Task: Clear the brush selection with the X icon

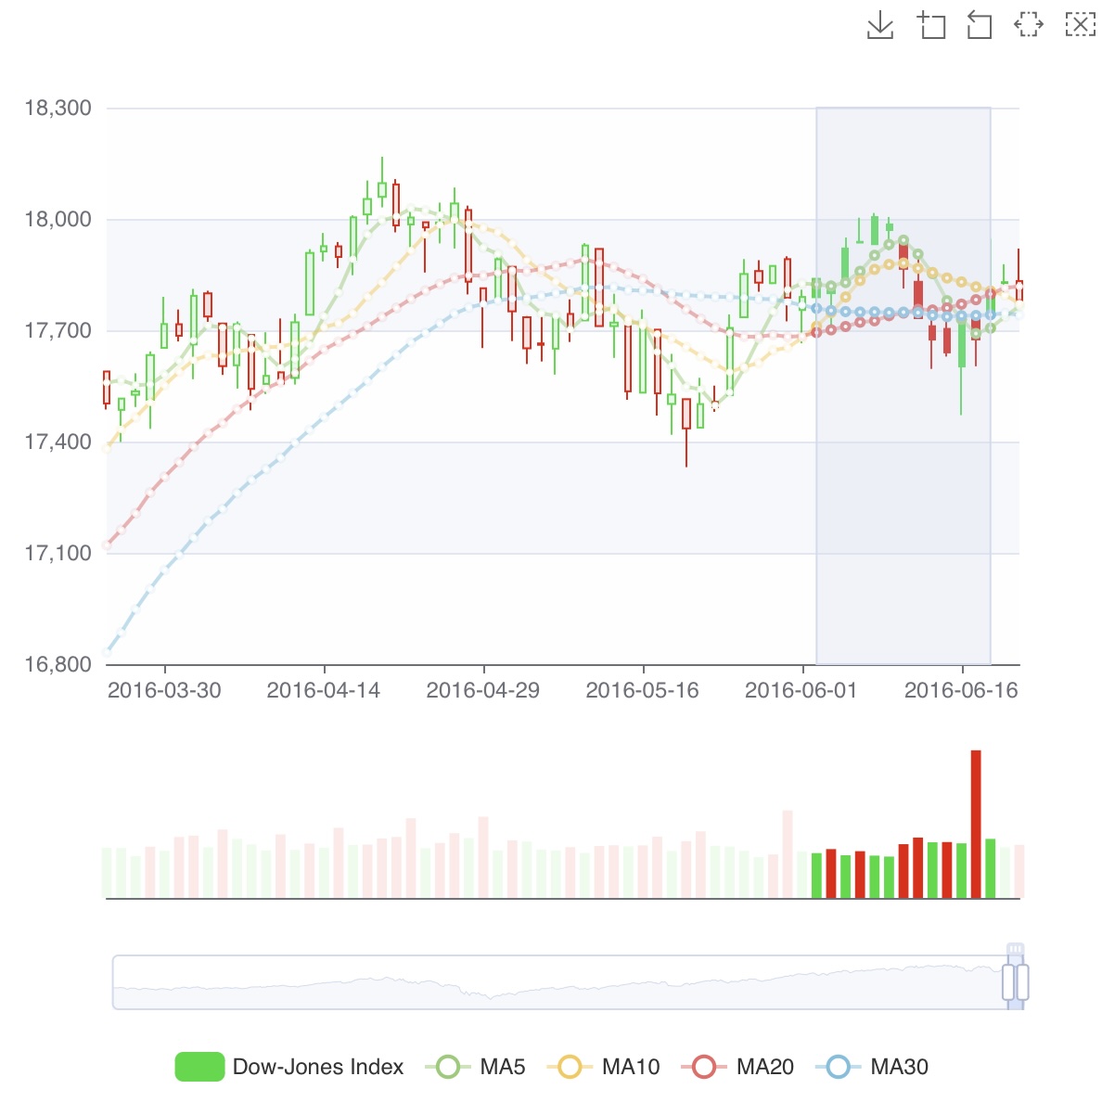Action: tap(1080, 25)
